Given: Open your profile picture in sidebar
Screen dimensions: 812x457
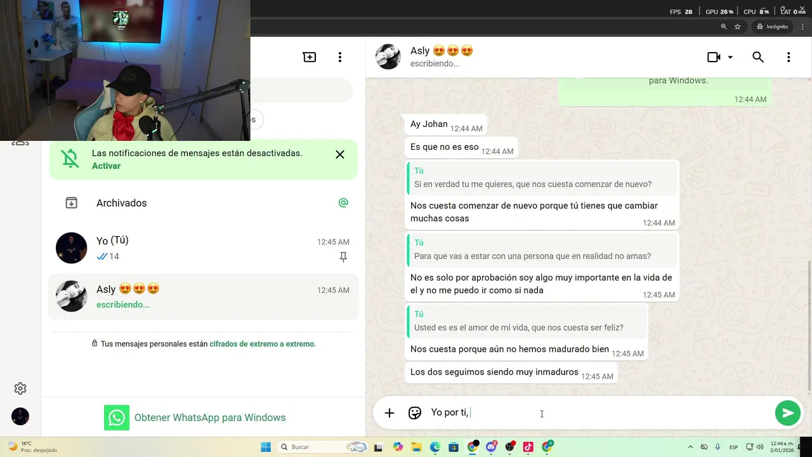Looking at the screenshot, I should coord(20,416).
